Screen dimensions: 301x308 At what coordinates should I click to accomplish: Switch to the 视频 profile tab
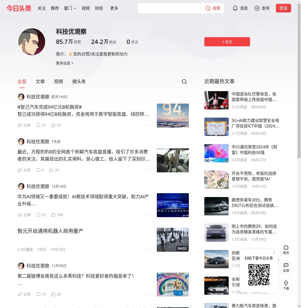58,81
